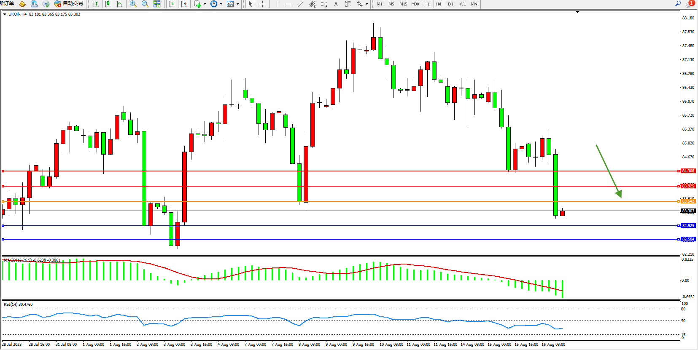This screenshot has width=698, height=350.
Task: Select the horizontal line drawing tool
Action: coord(289,4)
